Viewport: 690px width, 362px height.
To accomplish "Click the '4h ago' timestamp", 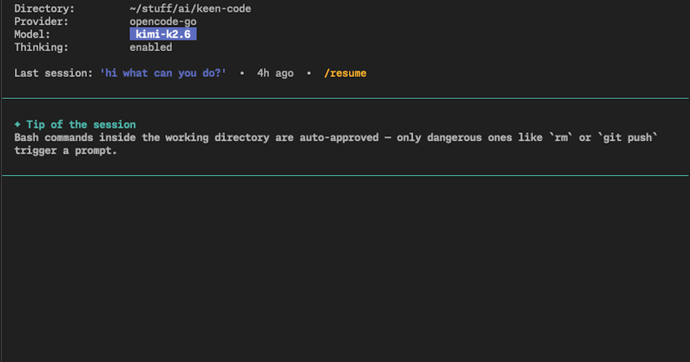I will pyautogui.click(x=275, y=73).
